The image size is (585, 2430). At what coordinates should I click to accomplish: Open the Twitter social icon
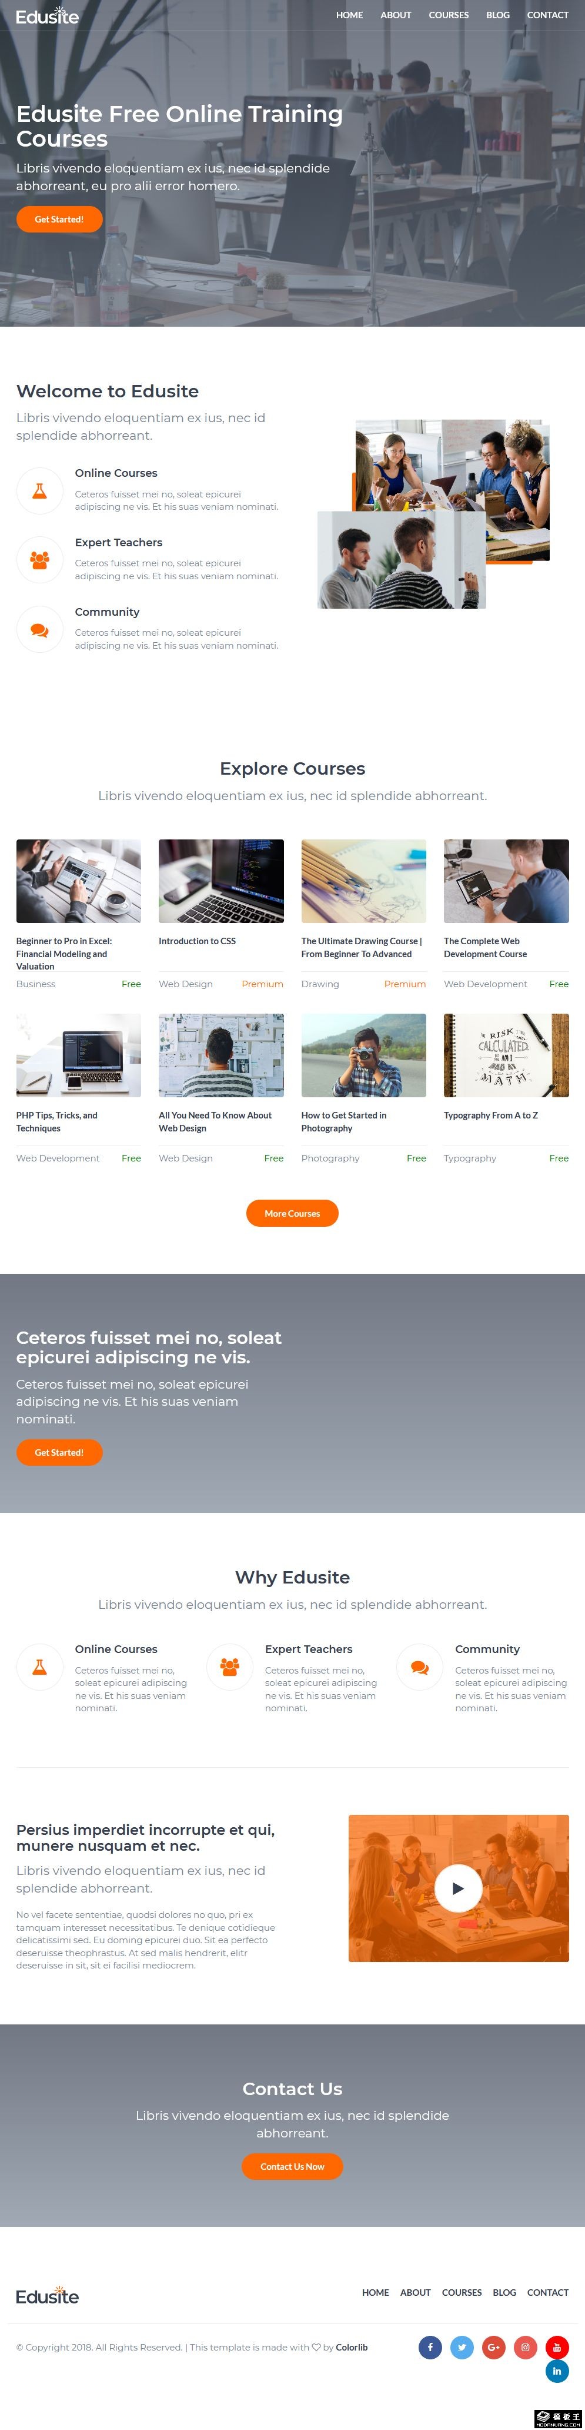click(462, 2347)
